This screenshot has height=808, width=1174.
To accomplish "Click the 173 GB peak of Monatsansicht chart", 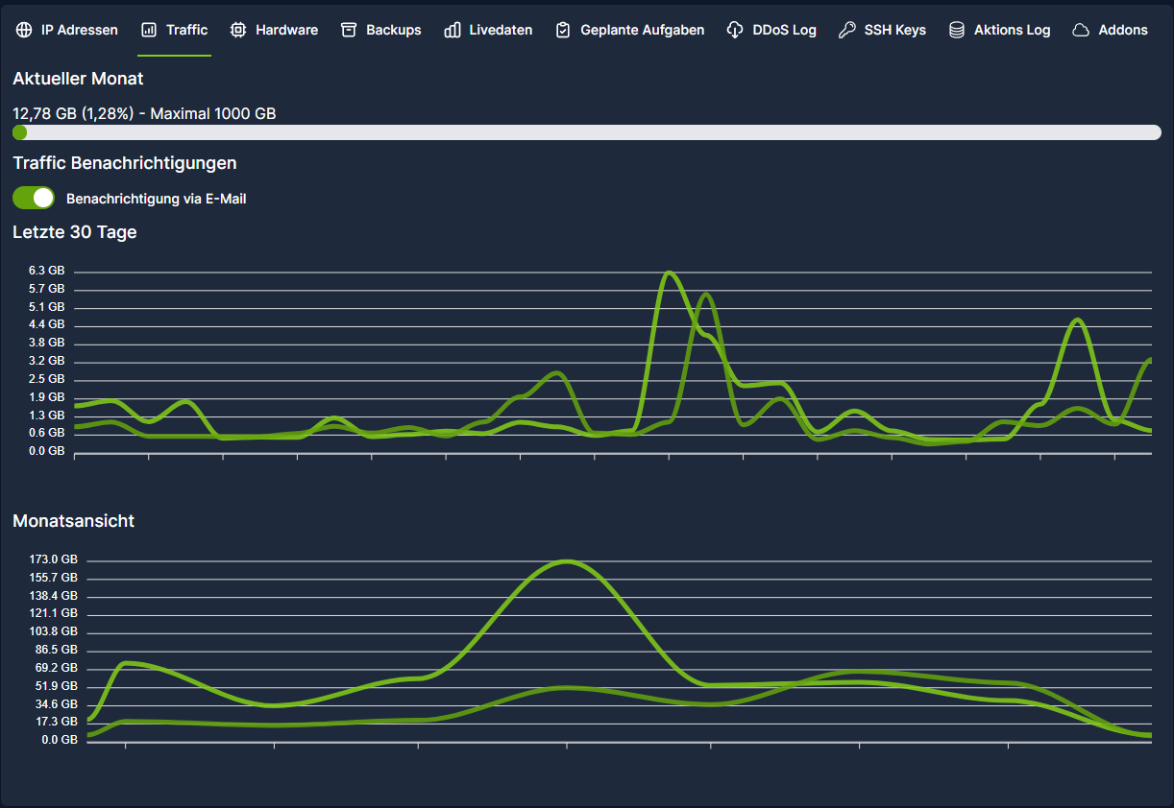I will click(x=567, y=561).
